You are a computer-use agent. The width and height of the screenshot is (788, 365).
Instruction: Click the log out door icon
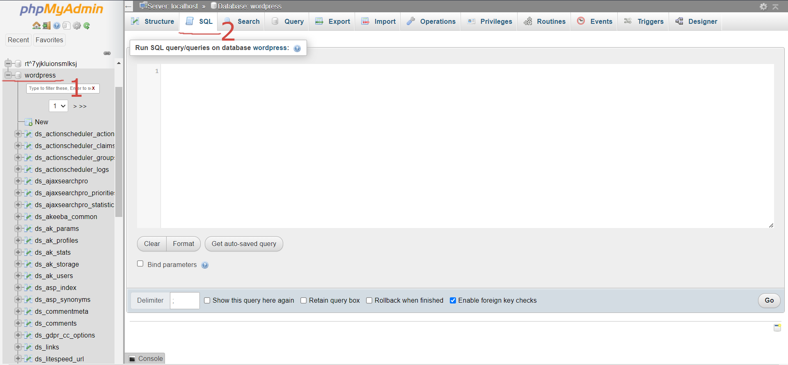(x=46, y=25)
